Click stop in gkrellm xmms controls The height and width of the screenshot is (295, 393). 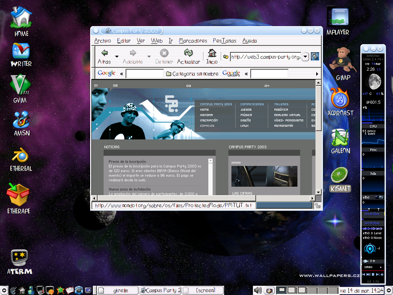373,274
